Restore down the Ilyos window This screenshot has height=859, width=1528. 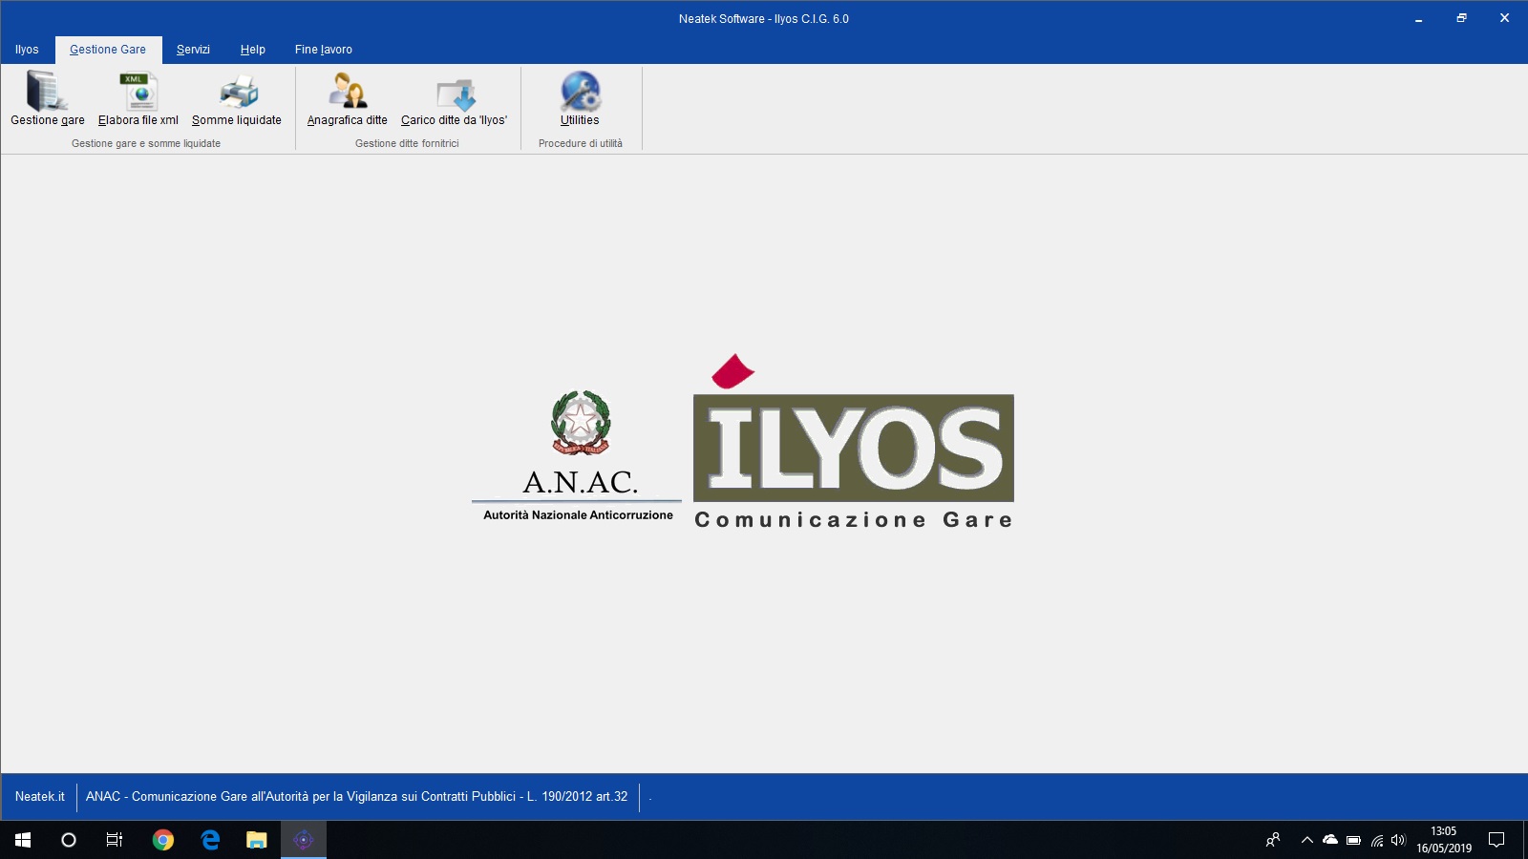tap(1461, 18)
